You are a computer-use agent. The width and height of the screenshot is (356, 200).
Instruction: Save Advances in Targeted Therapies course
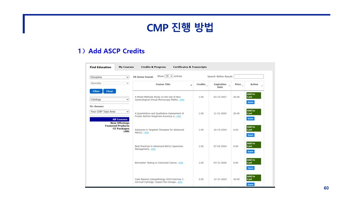(x=251, y=135)
